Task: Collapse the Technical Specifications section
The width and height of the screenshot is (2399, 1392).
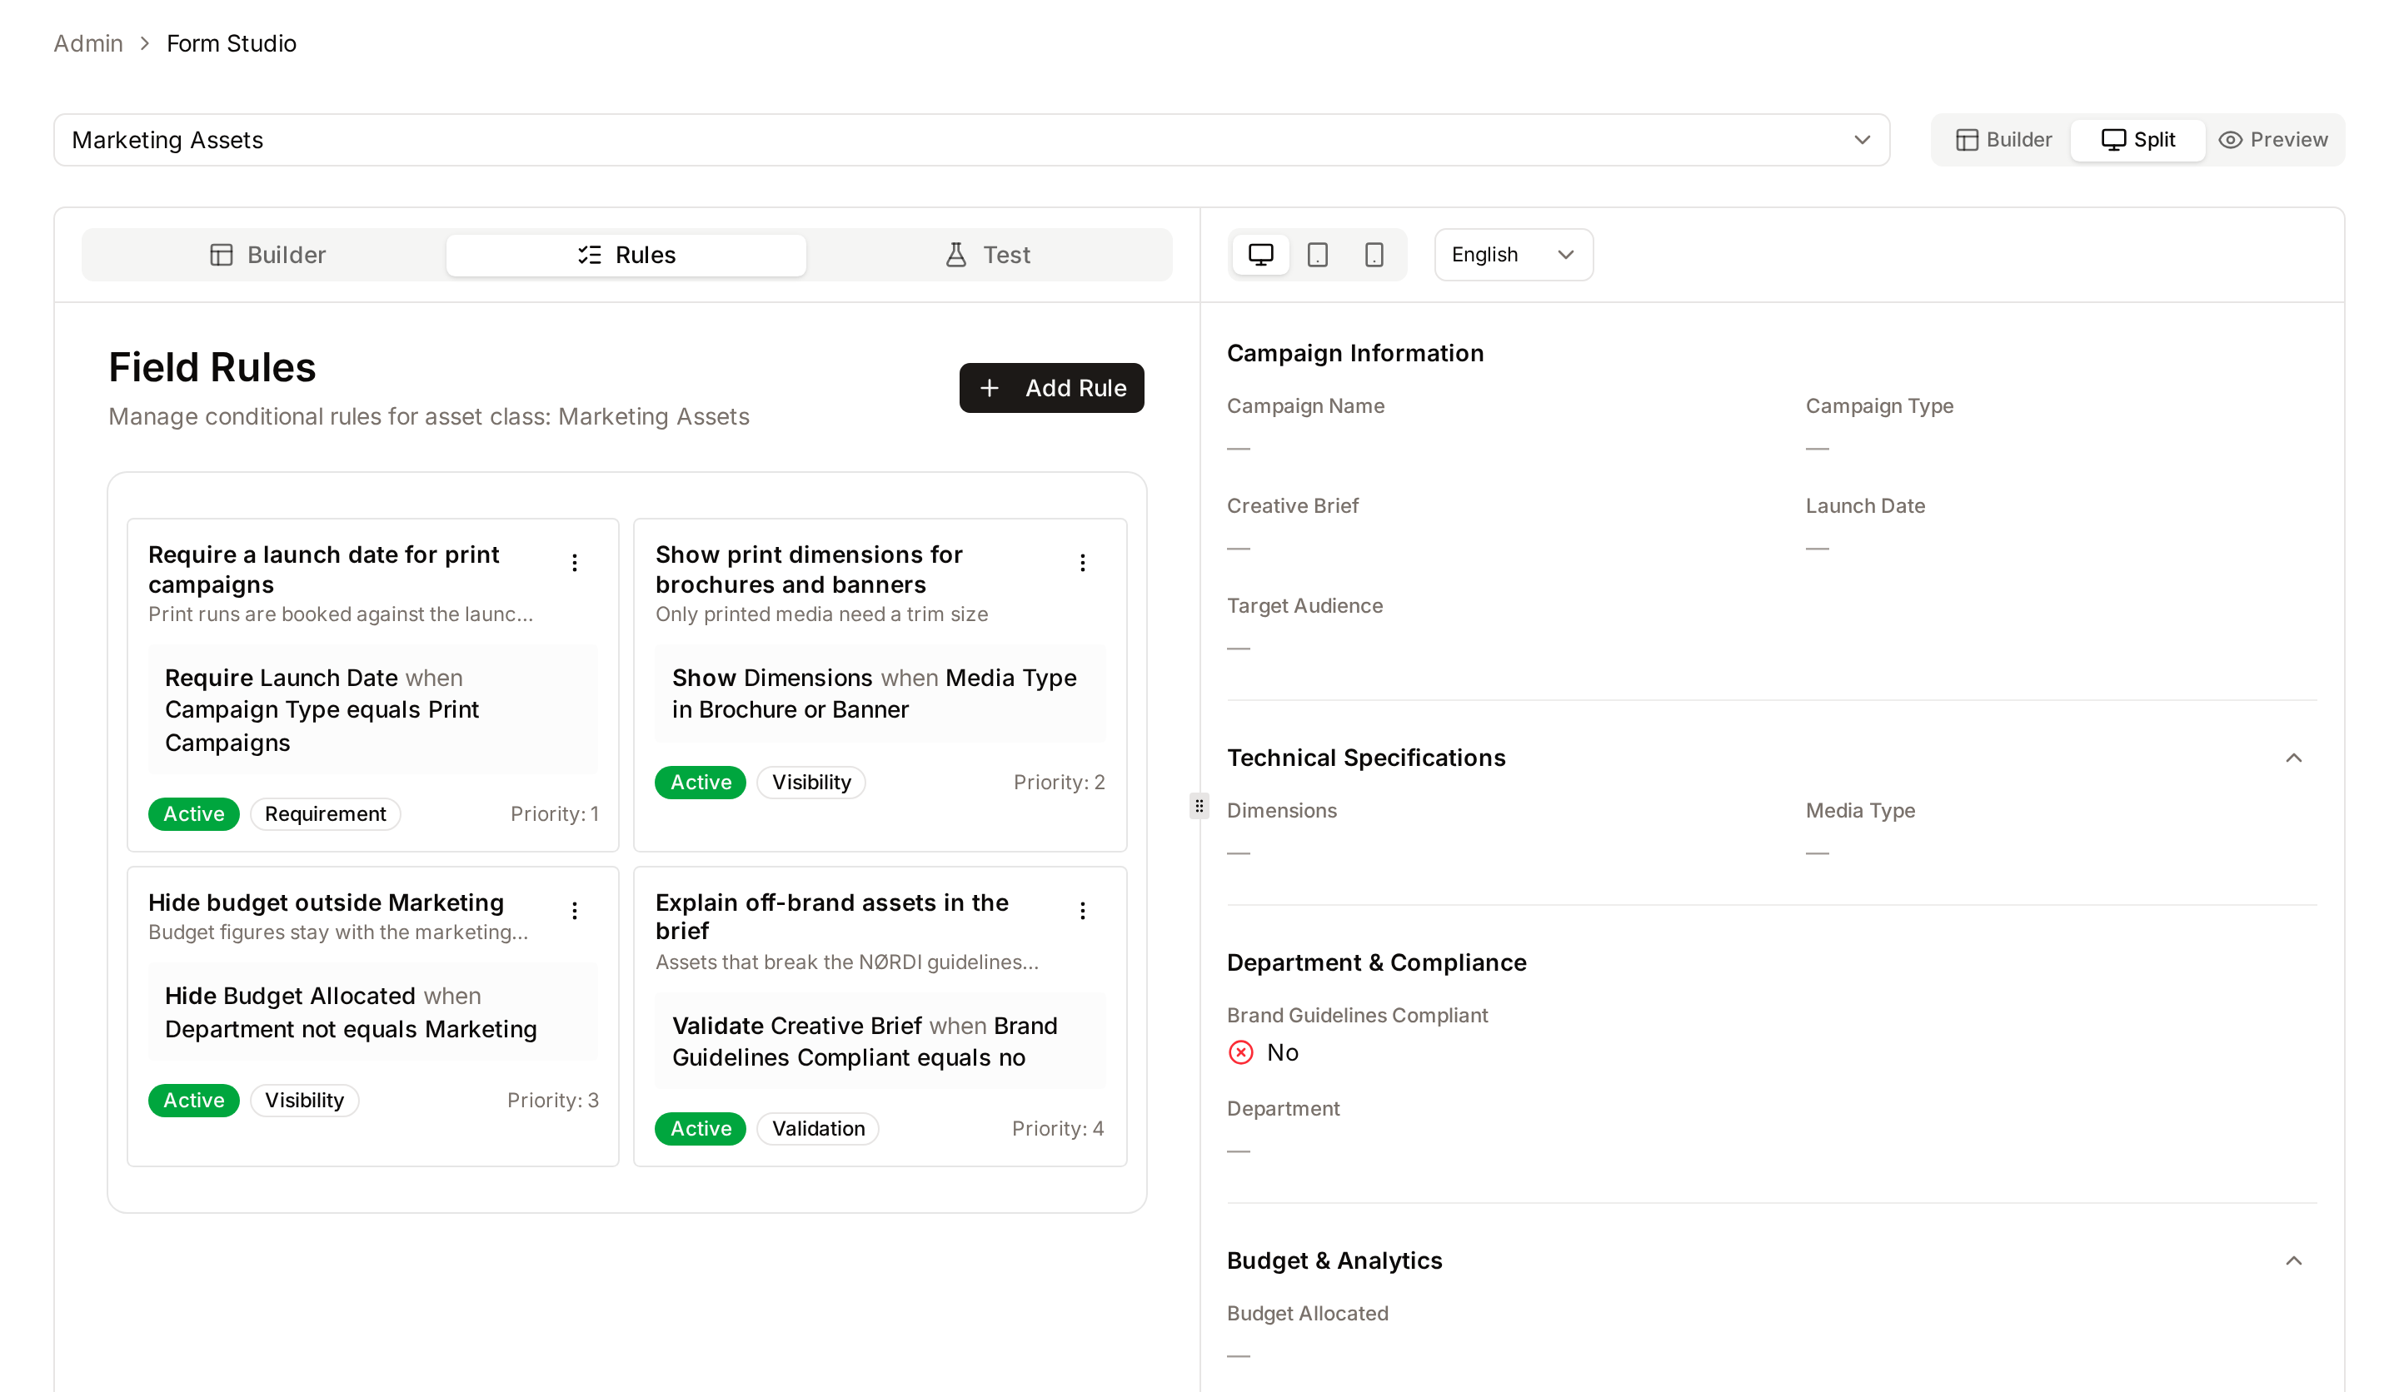Action: (2293, 758)
